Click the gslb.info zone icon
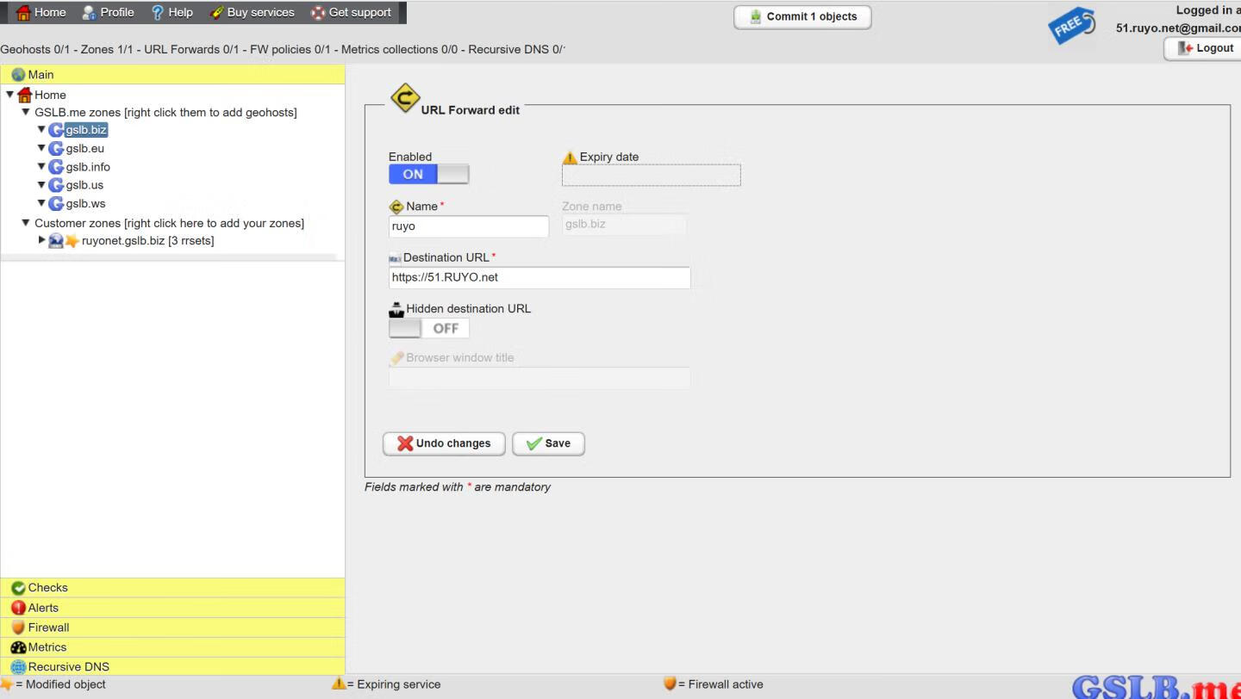 coord(56,167)
